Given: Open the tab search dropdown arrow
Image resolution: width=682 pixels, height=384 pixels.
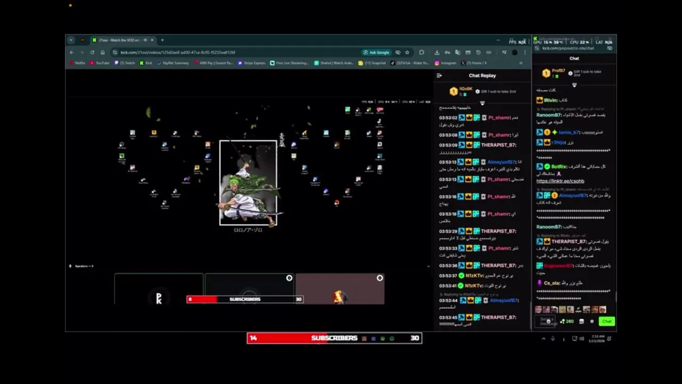Looking at the screenshot, I should pyautogui.click(x=71, y=40).
